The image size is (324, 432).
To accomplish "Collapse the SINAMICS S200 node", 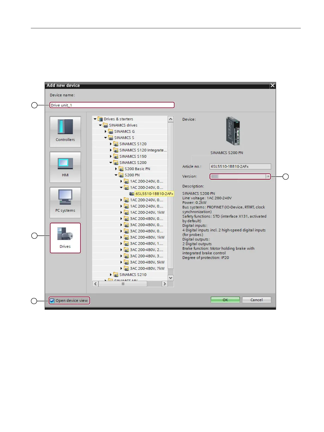I will [x=111, y=163].
